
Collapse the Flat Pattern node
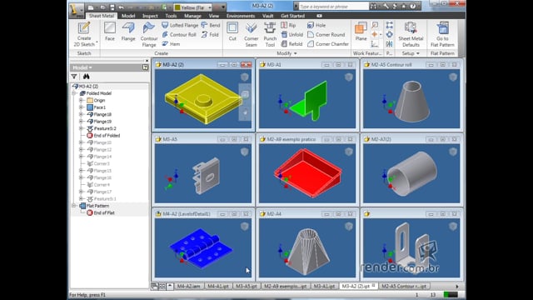pos(73,206)
